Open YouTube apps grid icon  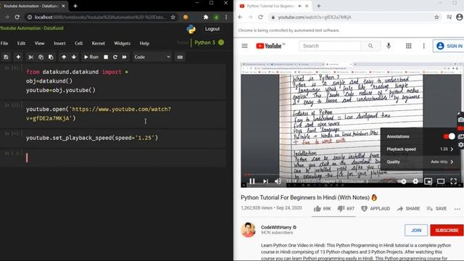408,46
